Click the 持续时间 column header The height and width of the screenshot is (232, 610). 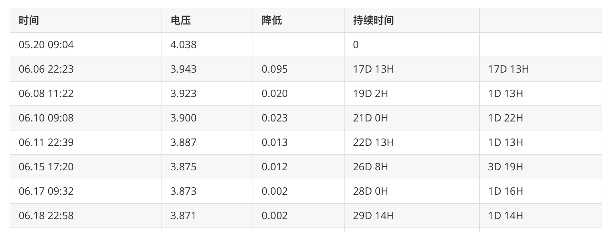click(x=373, y=20)
